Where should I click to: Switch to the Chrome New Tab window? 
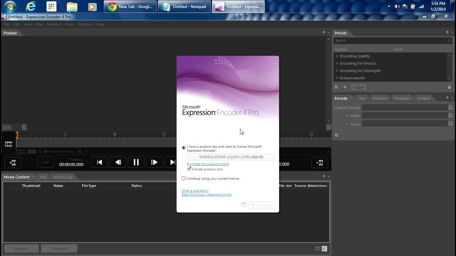click(x=130, y=6)
